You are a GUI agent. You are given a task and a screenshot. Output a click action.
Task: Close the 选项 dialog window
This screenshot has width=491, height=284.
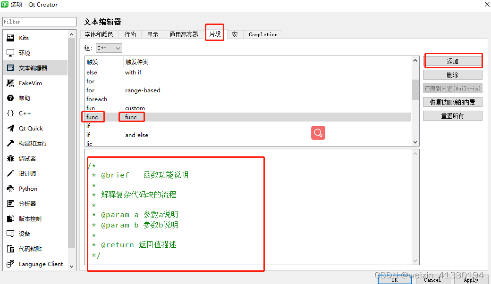tap(487, 4)
